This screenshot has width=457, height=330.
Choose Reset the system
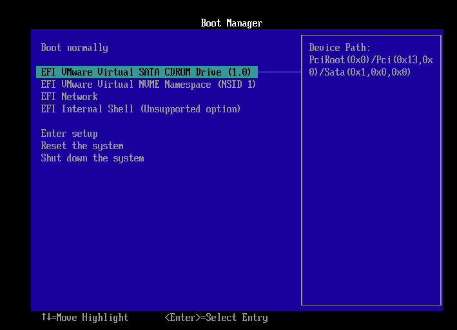83,146
